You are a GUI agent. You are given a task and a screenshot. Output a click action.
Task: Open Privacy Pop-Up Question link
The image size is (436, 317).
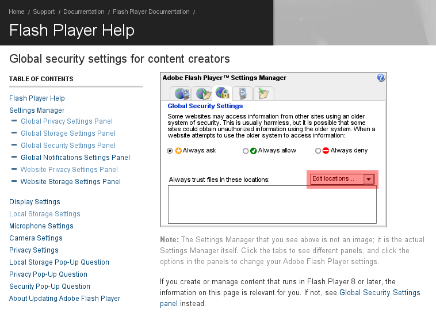tap(48, 274)
